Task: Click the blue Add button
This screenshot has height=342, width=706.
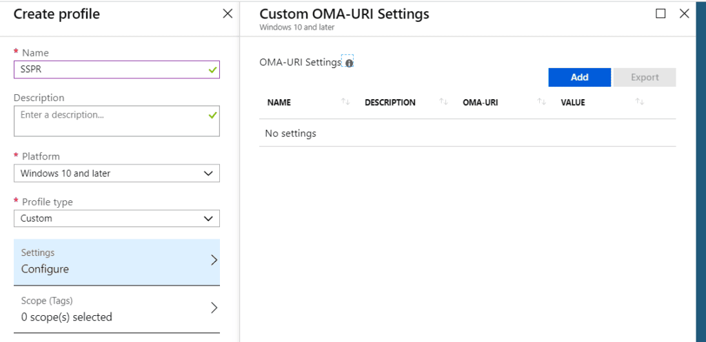Action: tap(579, 77)
